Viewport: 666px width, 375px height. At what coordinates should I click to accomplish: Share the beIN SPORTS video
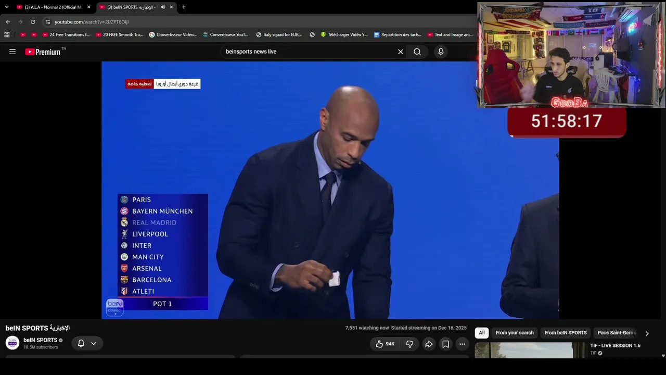429,344
